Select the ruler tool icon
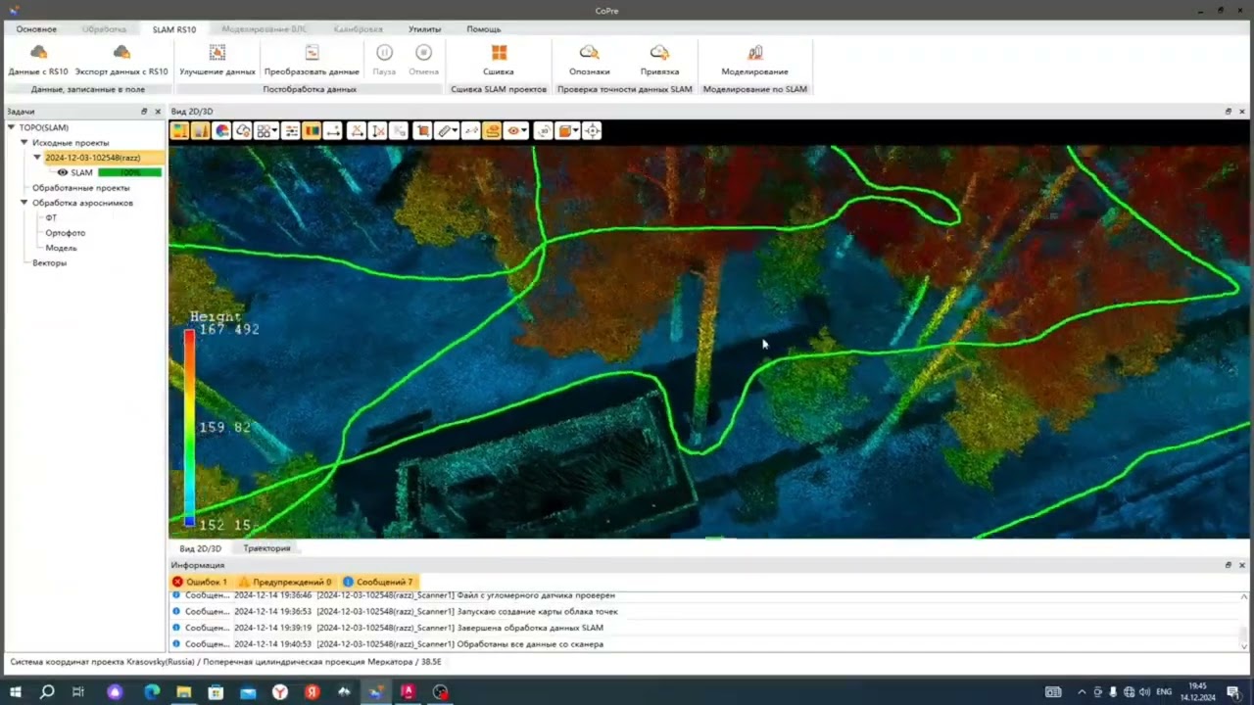This screenshot has width=1254, height=705. [443, 130]
